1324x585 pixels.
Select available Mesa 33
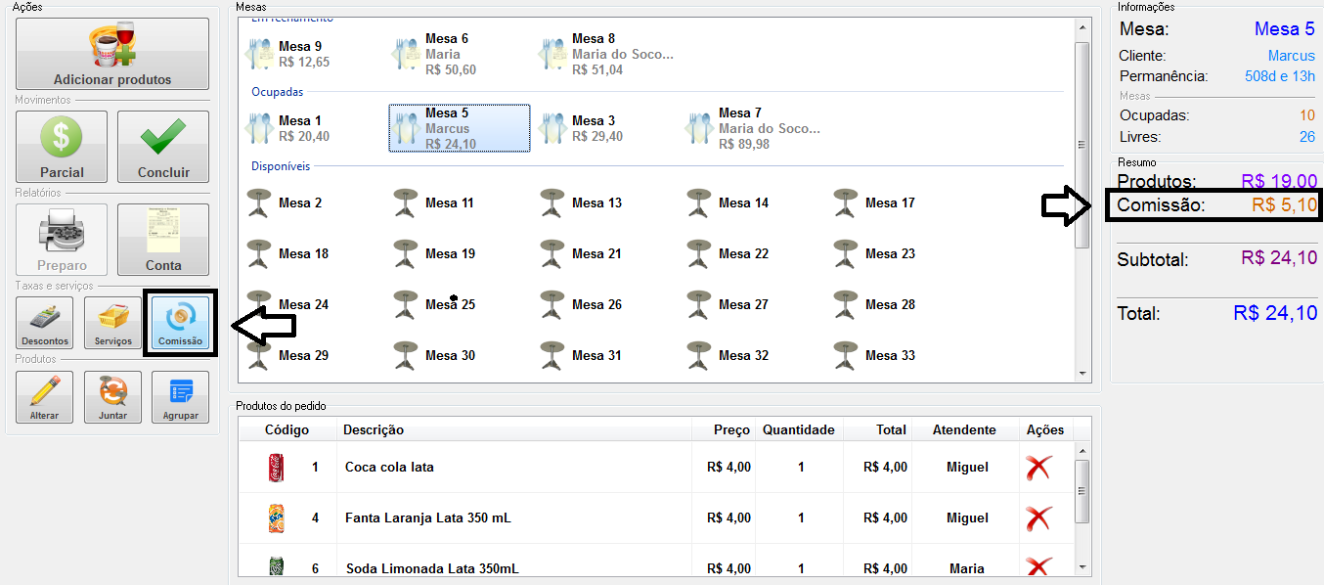point(875,355)
